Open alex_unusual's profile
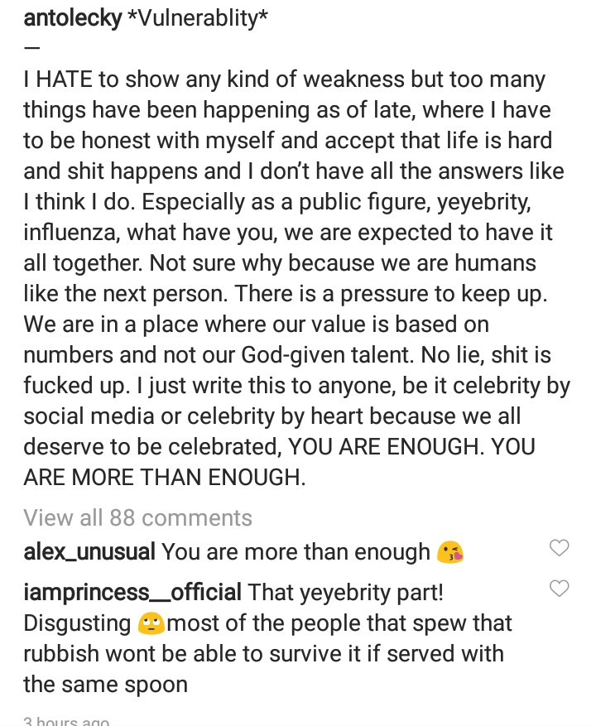Viewport: 596px width, 726px height. click(89, 551)
